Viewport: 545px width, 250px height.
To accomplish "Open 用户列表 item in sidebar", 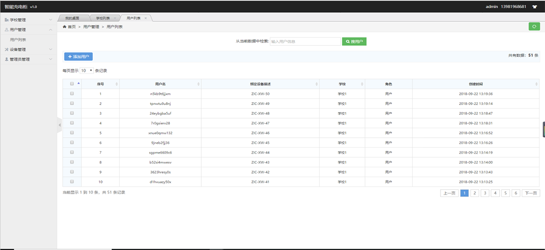I will click(x=18, y=40).
